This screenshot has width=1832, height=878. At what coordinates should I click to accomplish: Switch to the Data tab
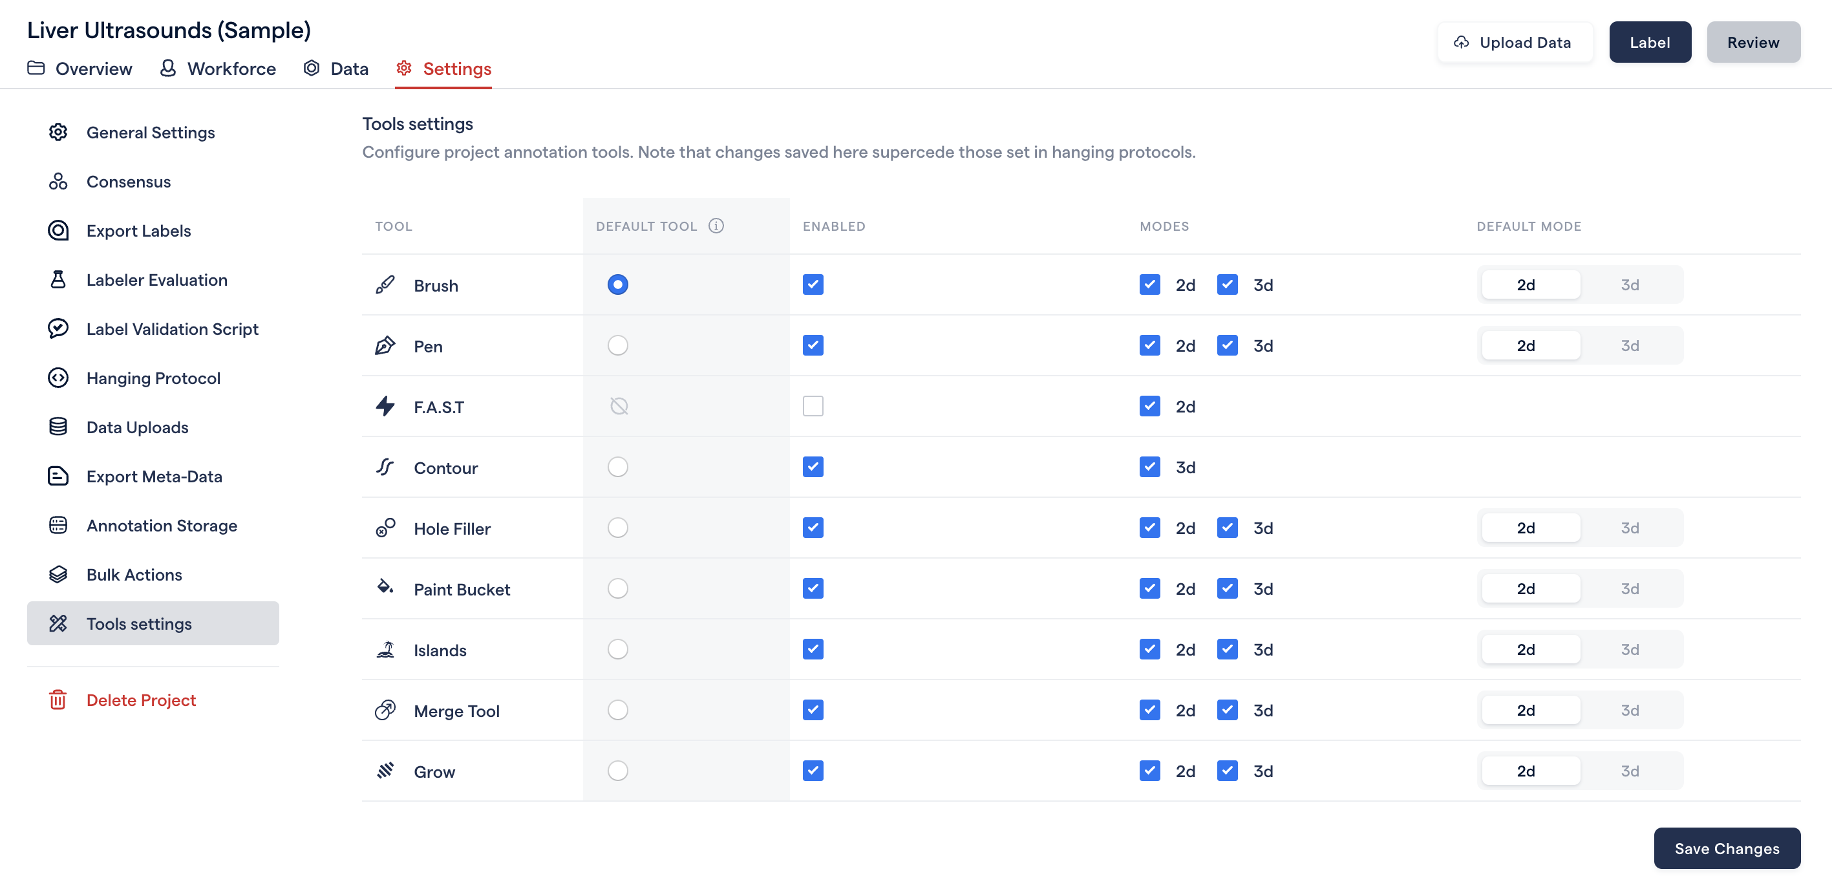click(x=336, y=69)
